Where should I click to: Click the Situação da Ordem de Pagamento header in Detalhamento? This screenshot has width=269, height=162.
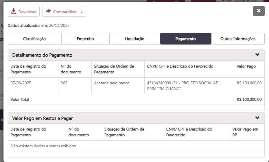114,69
